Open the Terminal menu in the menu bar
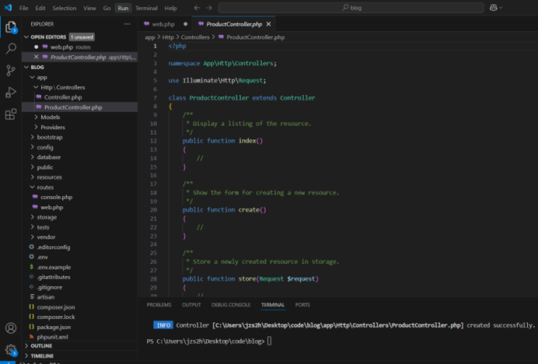The height and width of the screenshot is (364, 538). [146, 8]
